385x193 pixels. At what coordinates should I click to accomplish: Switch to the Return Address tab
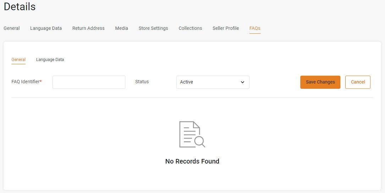(88, 28)
